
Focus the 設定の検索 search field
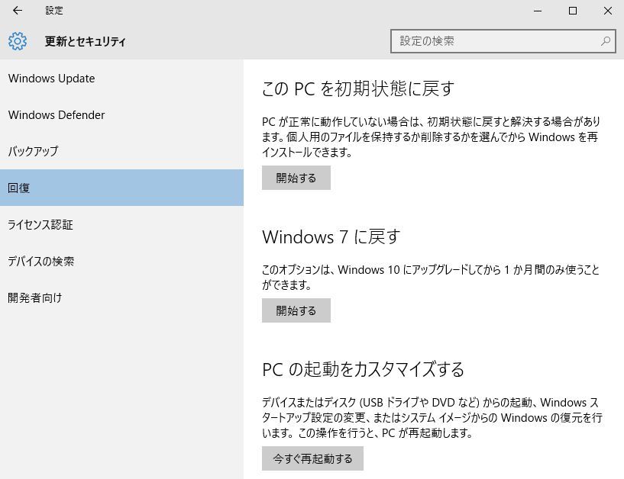(496, 41)
